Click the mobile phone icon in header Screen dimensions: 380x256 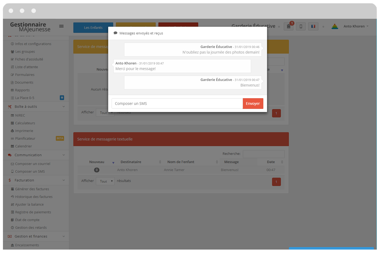click(x=301, y=27)
